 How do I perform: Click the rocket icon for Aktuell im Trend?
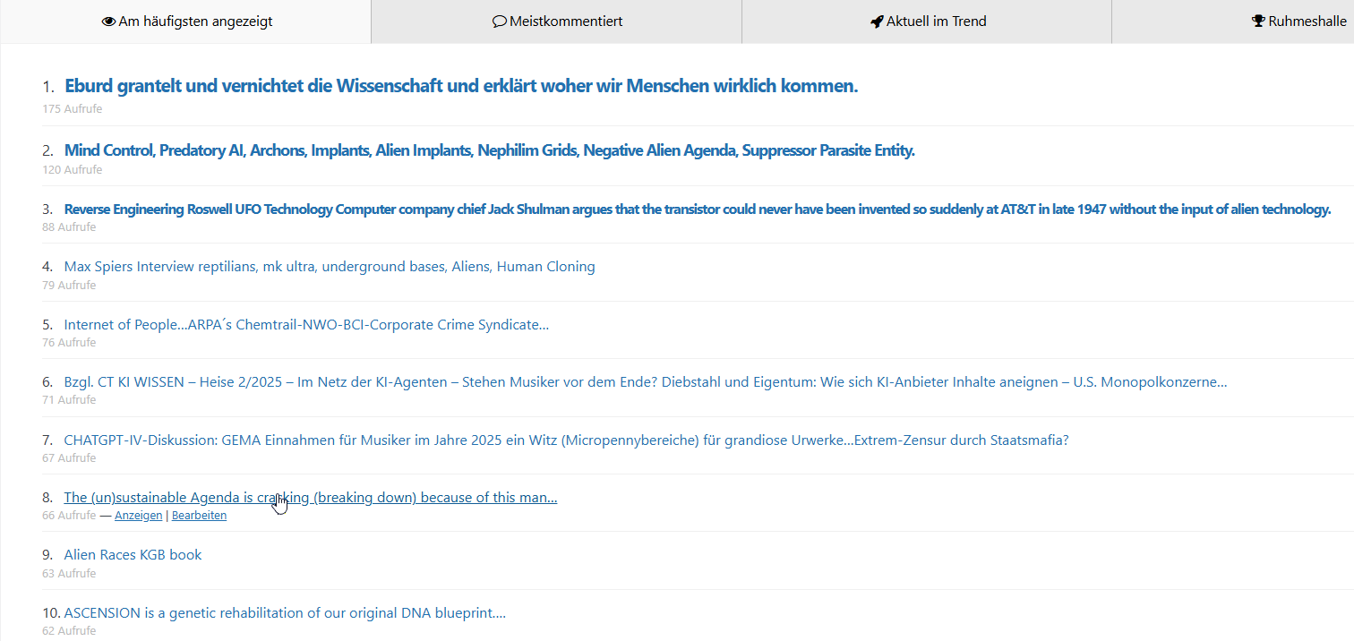click(x=877, y=21)
